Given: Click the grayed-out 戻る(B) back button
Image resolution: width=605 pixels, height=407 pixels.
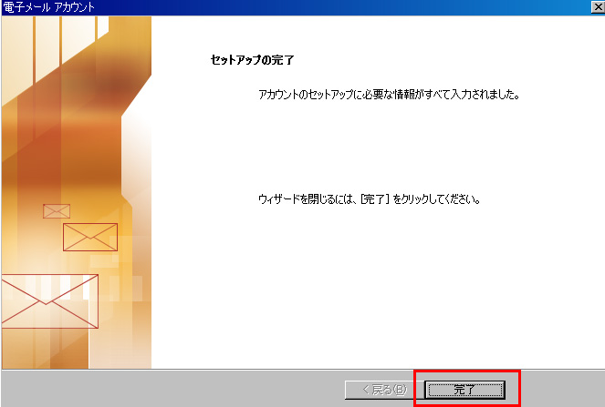Looking at the screenshot, I should tap(384, 390).
